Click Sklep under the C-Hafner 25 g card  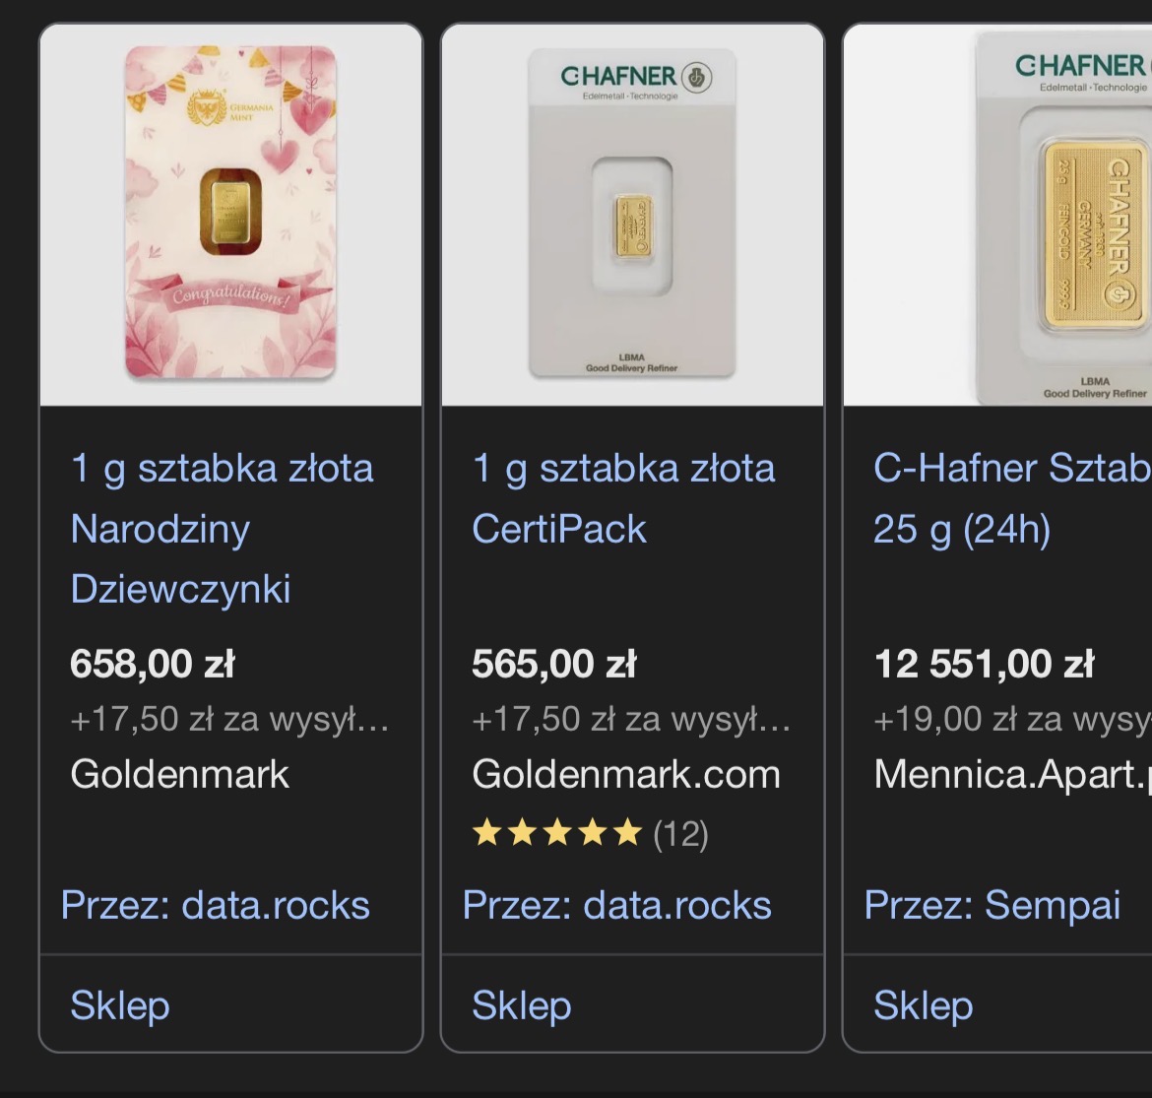[x=924, y=1005]
